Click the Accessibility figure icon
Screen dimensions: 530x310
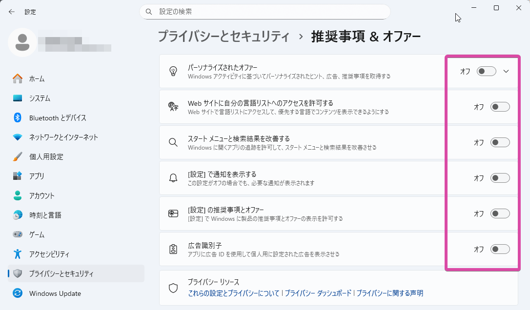pos(18,254)
